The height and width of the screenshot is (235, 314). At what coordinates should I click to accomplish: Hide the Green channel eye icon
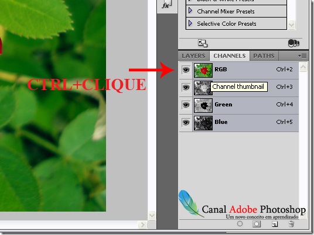coord(186,105)
